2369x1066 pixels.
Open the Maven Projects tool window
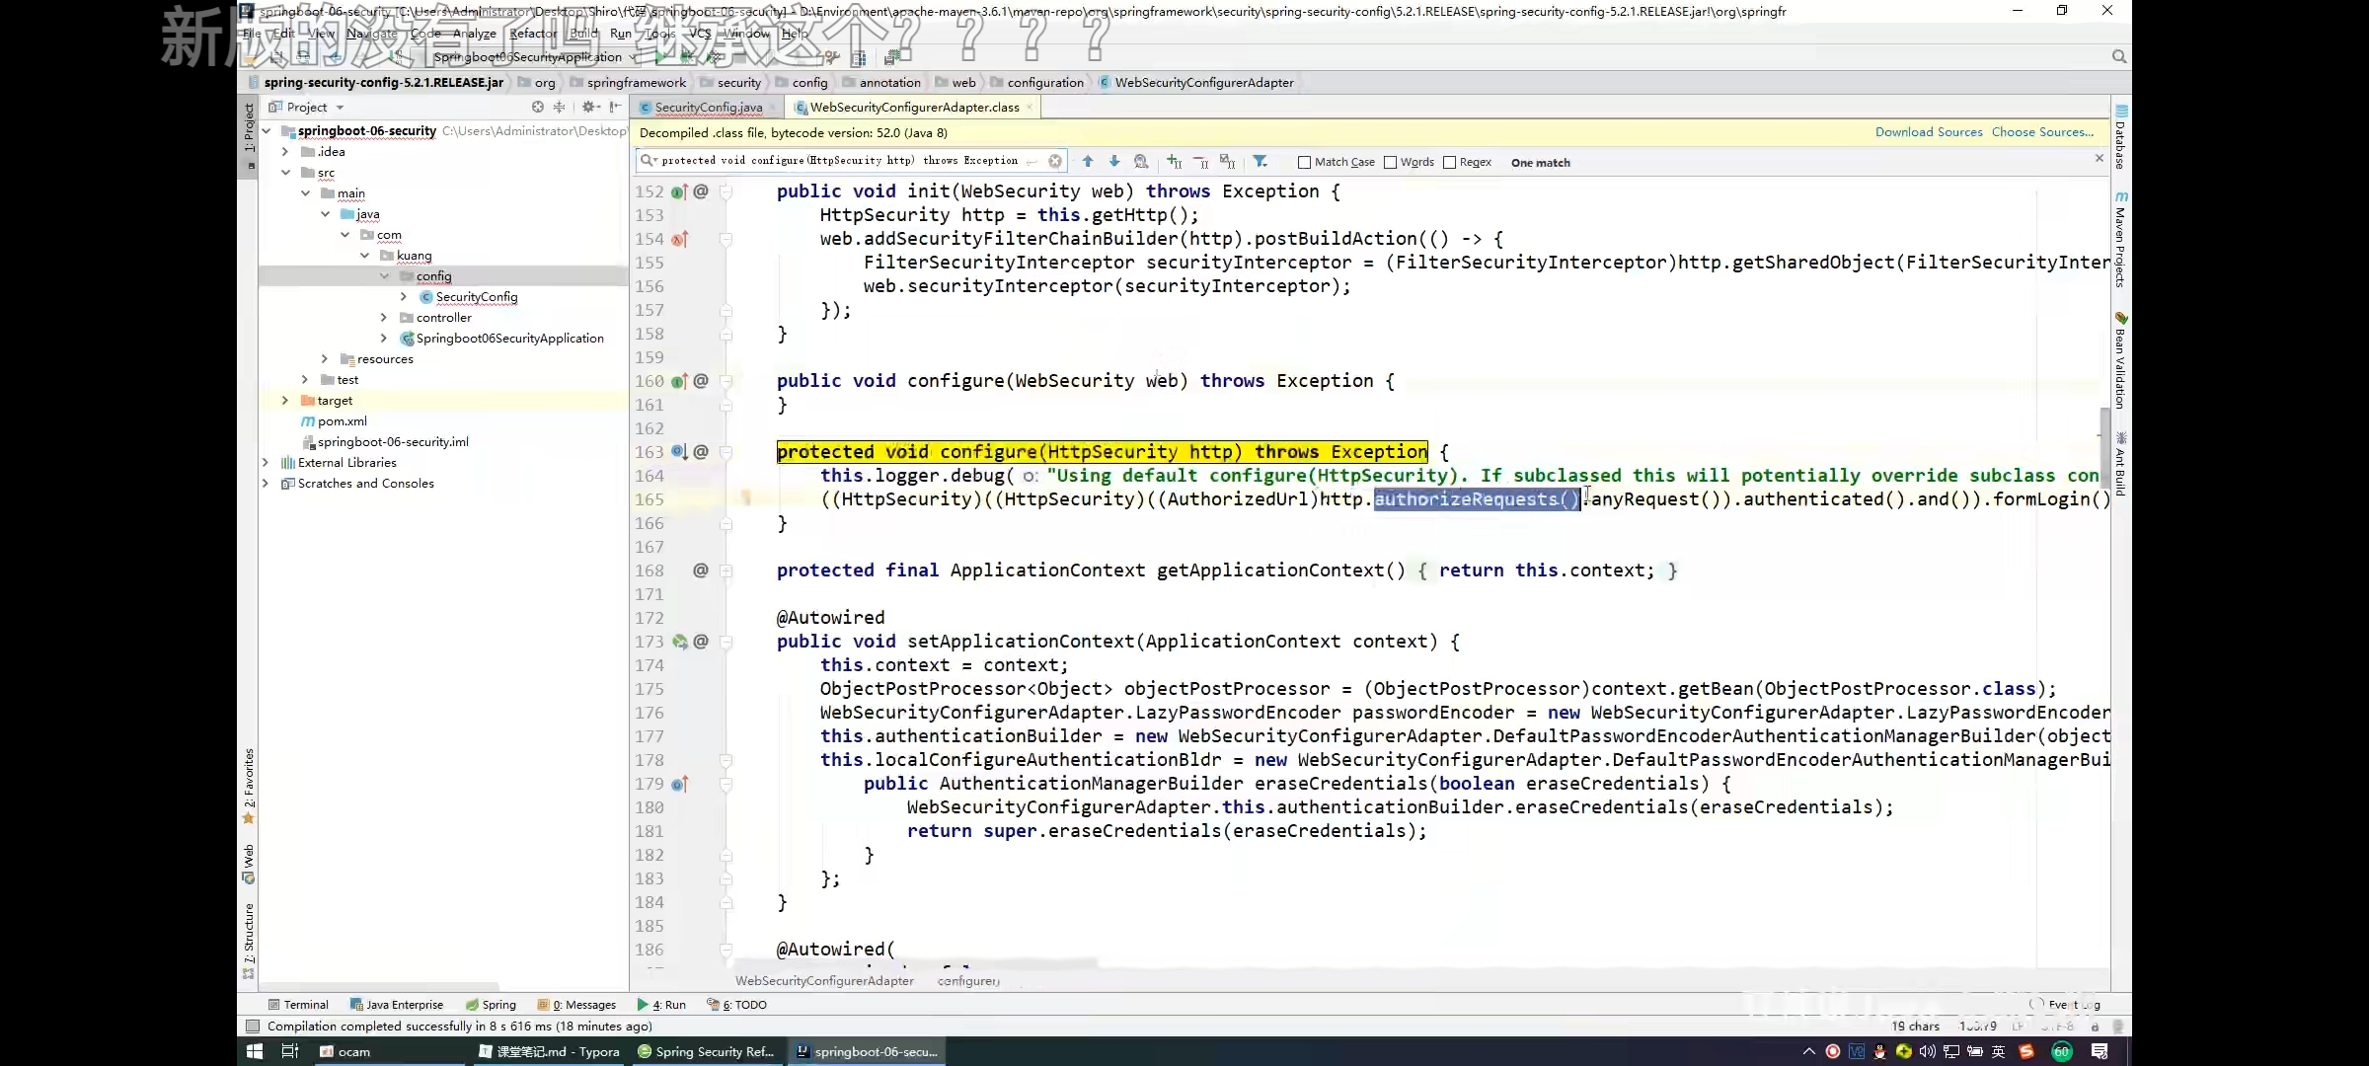point(2121,239)
